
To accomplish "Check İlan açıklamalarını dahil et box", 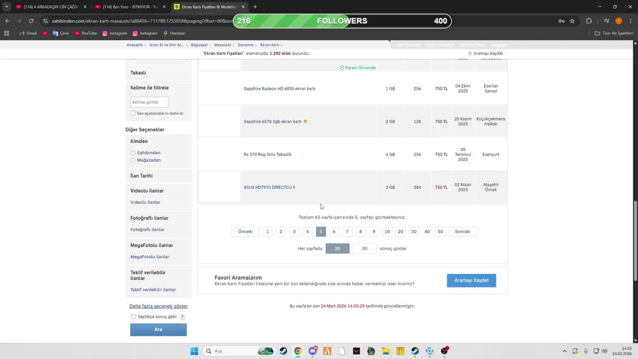I will 133,113.
